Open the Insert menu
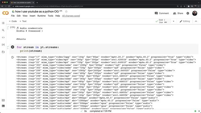The image size is (201, 113). click(x=32, y=16)
